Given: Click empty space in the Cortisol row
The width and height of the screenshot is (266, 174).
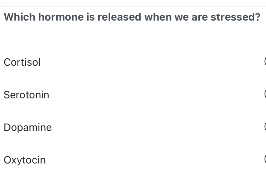Looking at the screenshot, I should pos(146,62).
